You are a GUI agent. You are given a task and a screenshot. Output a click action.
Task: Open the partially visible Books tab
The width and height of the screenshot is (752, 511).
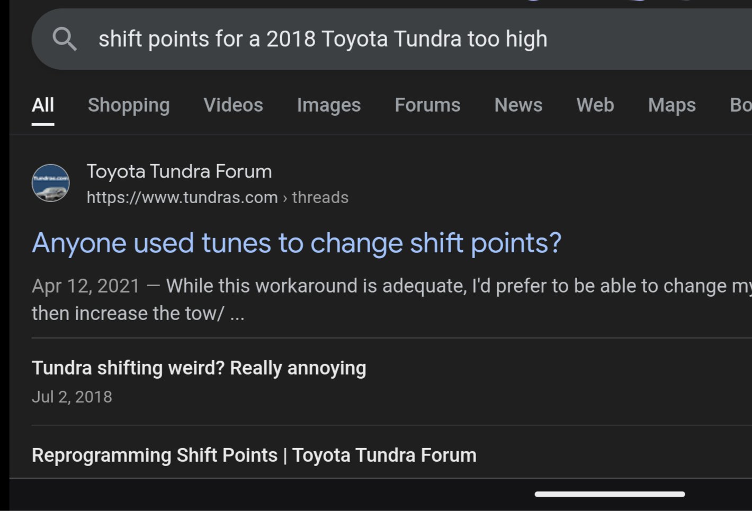[740, 105]
